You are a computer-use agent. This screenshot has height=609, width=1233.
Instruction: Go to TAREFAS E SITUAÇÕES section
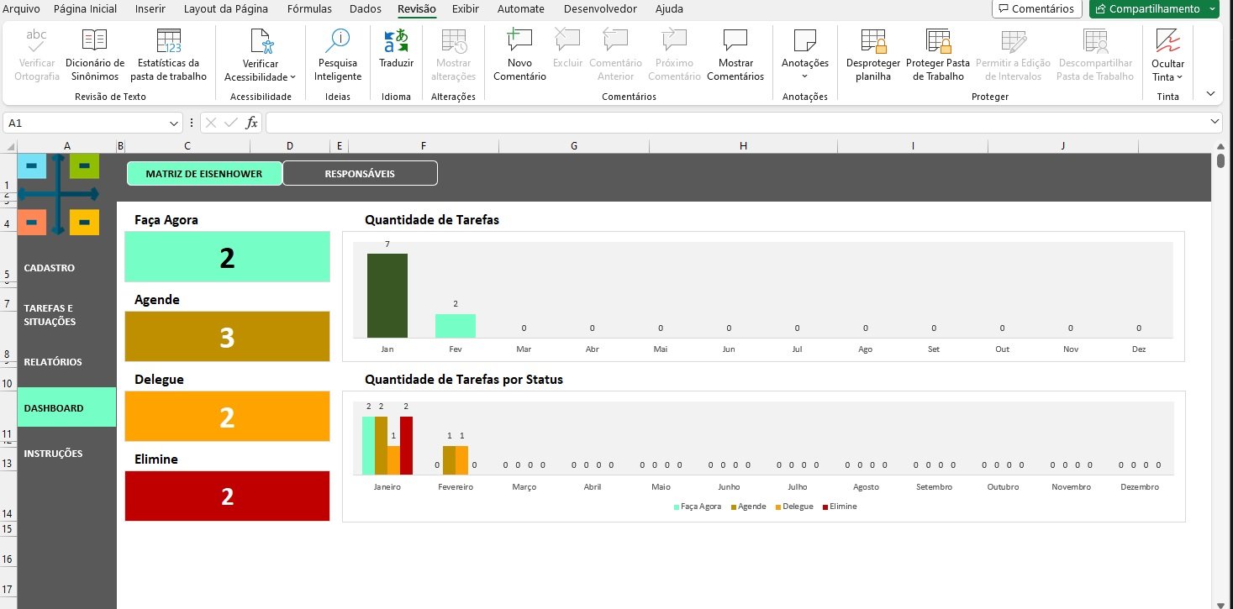[50, 315]
